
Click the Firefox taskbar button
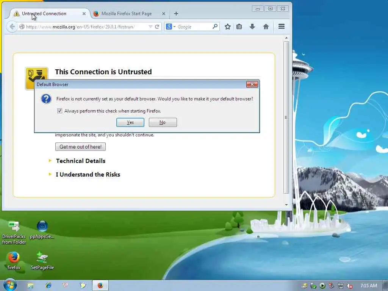[x=100, y=286]
